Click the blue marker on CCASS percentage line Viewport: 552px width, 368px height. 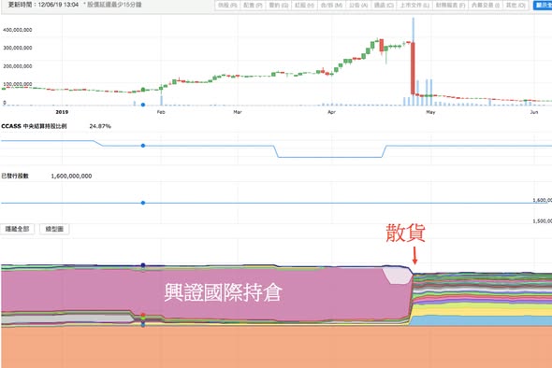(x=143, y=146)
